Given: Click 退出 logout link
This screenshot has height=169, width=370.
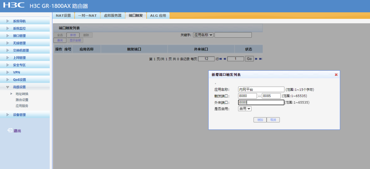Looking at the screenshot, I should click(17, 131).
